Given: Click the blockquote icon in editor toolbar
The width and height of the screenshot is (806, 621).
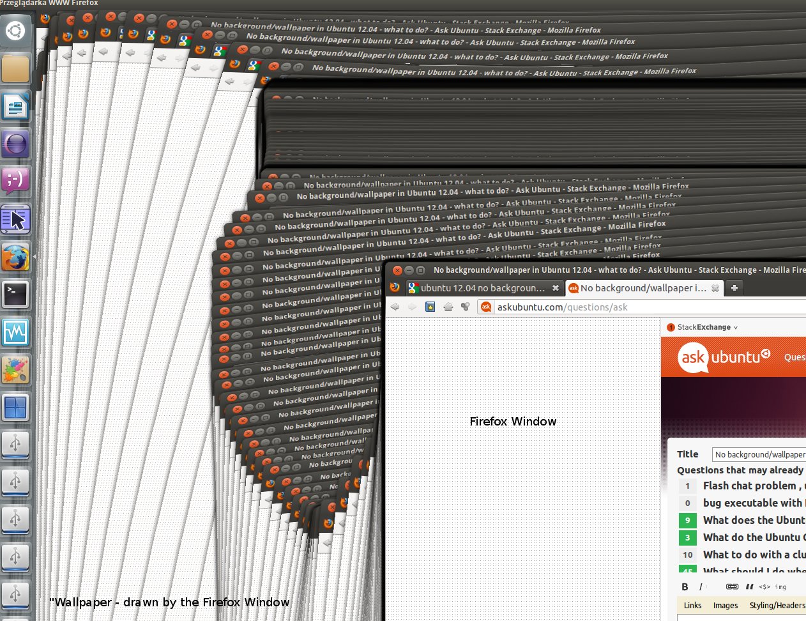Looking at the screenshot, I should 749,586.
